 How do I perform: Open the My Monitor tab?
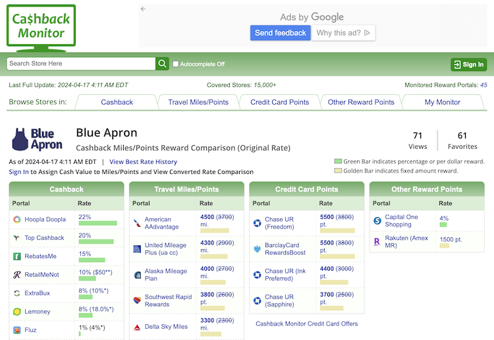pyautogui.click(x=443, y=102)
